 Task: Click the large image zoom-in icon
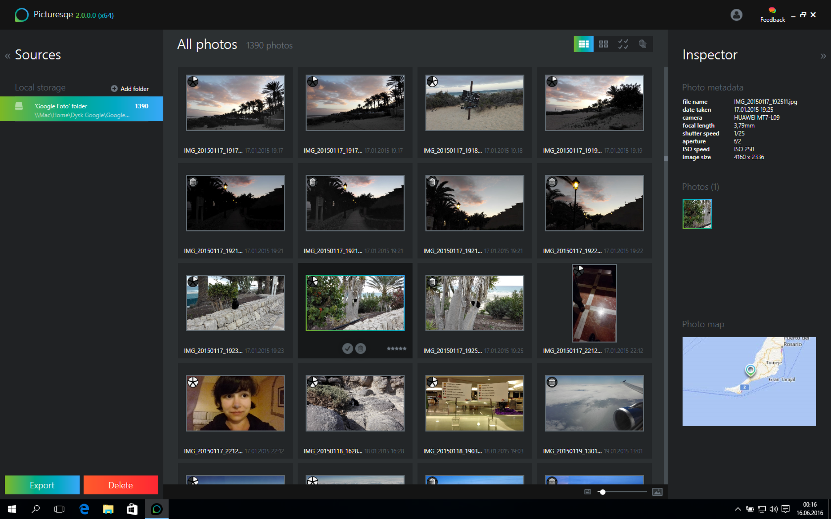(x=657, y=492)
